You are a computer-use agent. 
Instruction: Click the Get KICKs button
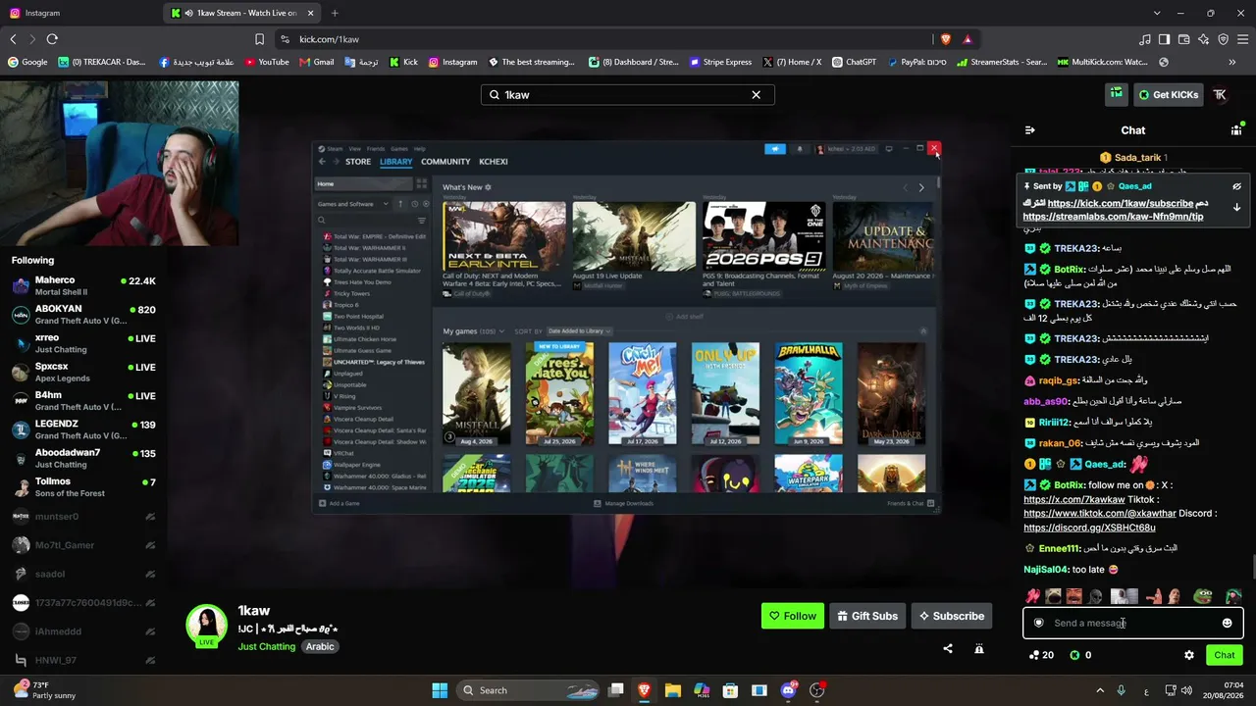(x=1168, y=95)
